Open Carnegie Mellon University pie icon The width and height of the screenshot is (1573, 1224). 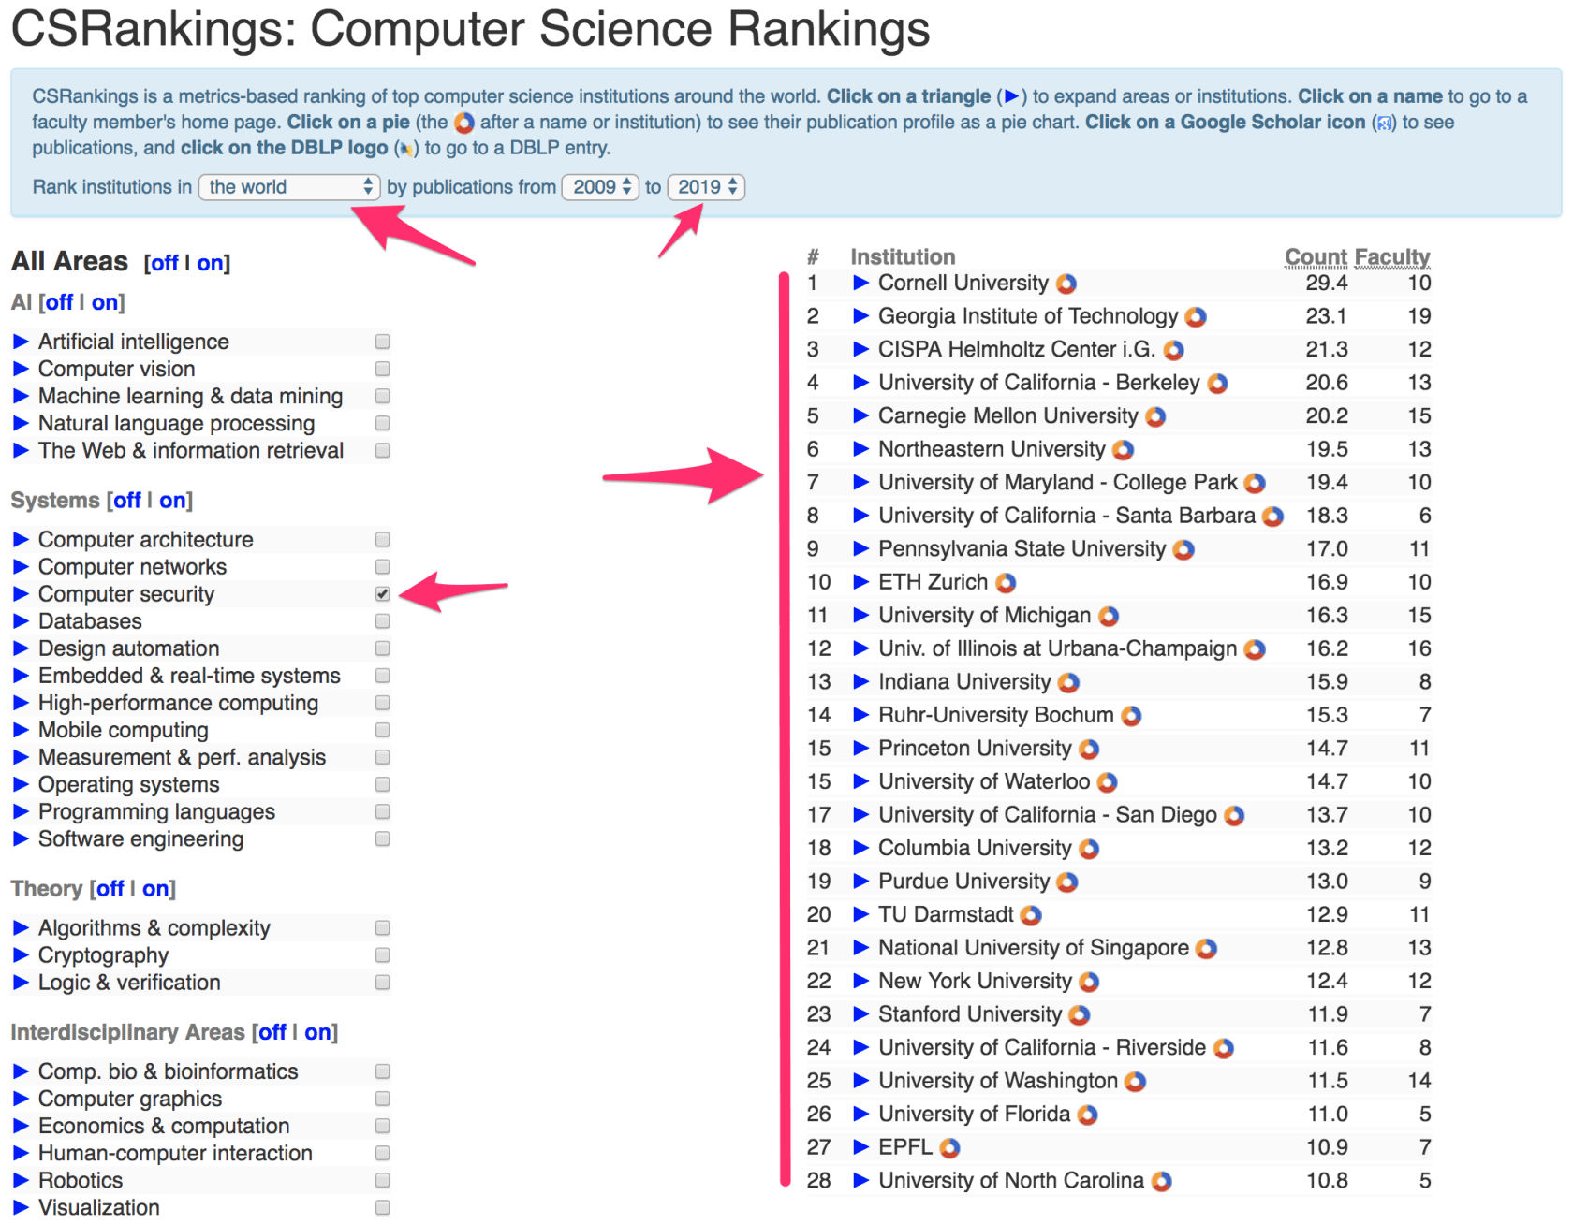[x=1156, y=416]
